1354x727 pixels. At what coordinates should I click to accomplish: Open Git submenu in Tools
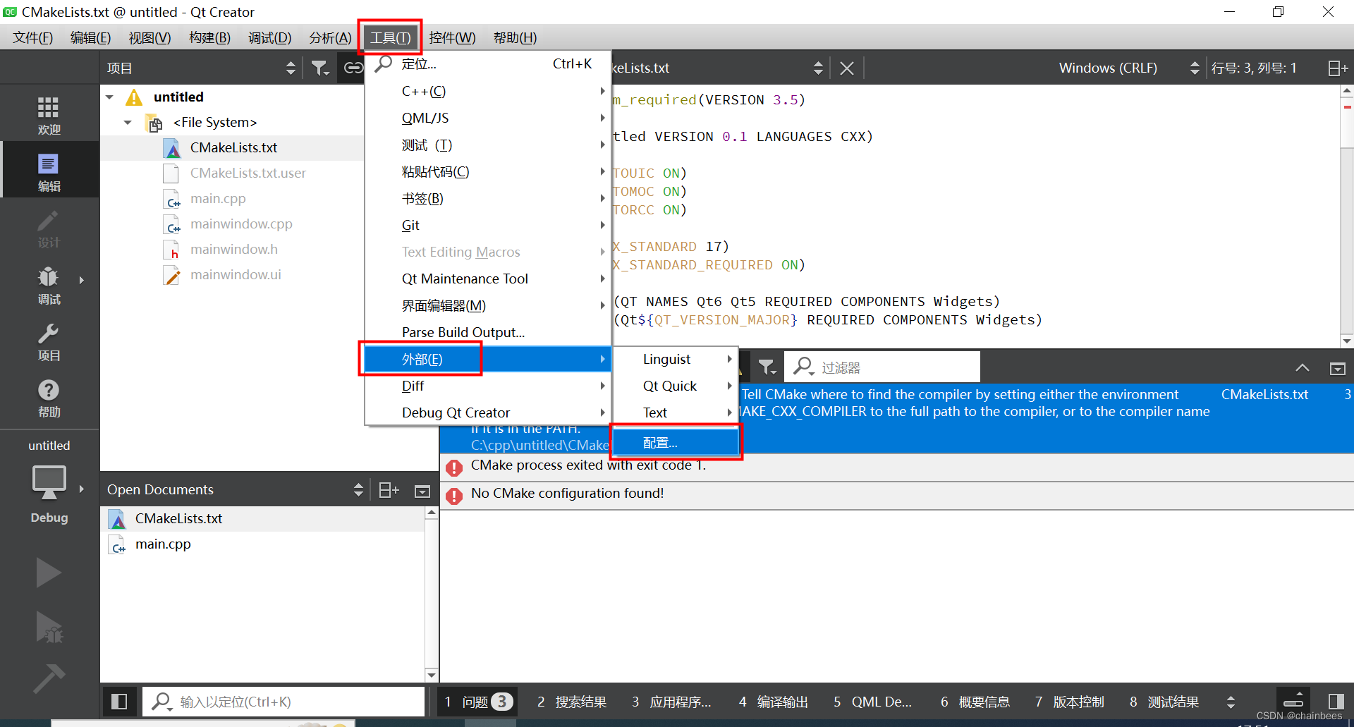click(x=487, y=225)
